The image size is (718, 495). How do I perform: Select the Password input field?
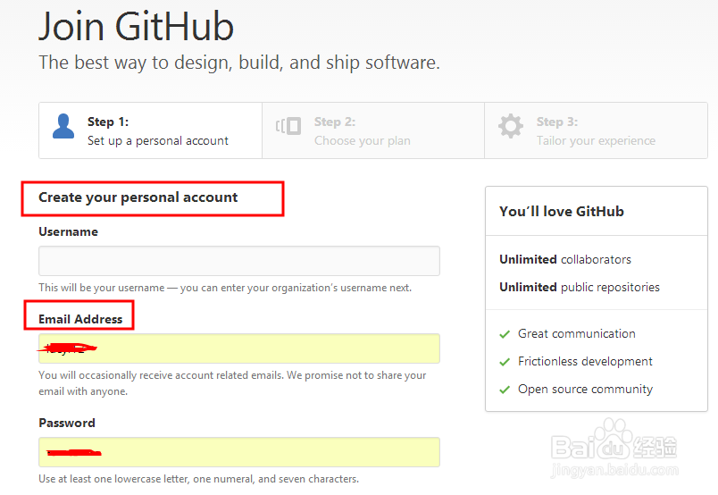tap(239, 452)
